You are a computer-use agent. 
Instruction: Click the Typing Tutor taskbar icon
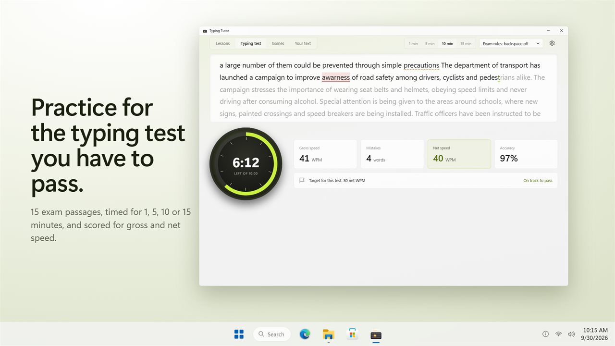tap(376, 334)
